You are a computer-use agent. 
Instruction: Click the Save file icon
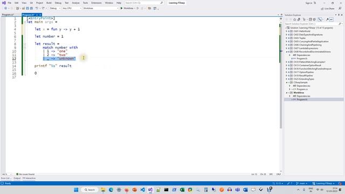tap(27, 8)
